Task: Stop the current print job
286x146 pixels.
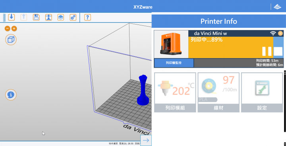Action: pos(278,51)
